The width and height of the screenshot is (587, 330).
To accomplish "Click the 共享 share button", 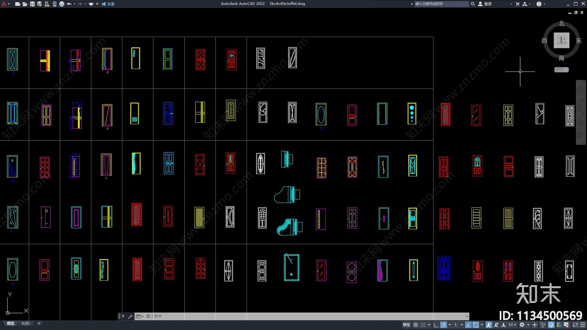I will click(x=108, y=4).
